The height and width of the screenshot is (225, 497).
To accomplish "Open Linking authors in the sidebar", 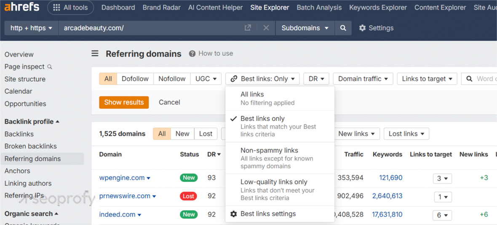I will point(28,183).
